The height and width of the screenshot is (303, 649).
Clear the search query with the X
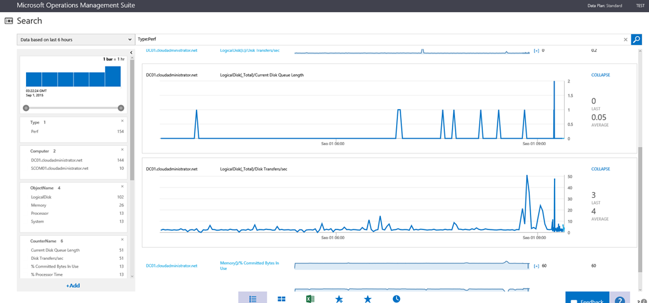[x=626, y=39]
